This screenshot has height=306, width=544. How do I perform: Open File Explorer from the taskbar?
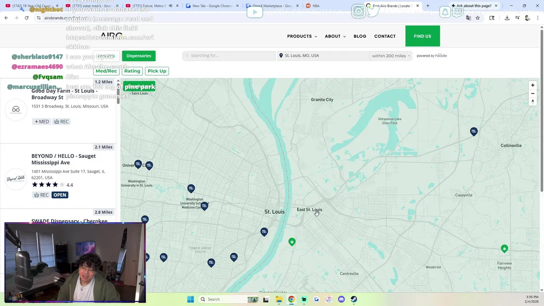279,299
